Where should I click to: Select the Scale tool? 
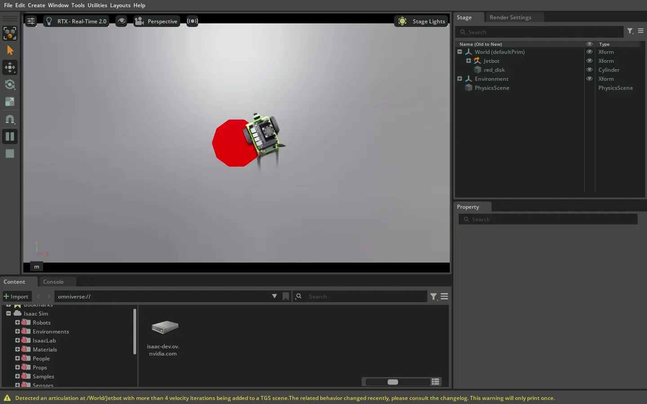(x=10, y=102)
